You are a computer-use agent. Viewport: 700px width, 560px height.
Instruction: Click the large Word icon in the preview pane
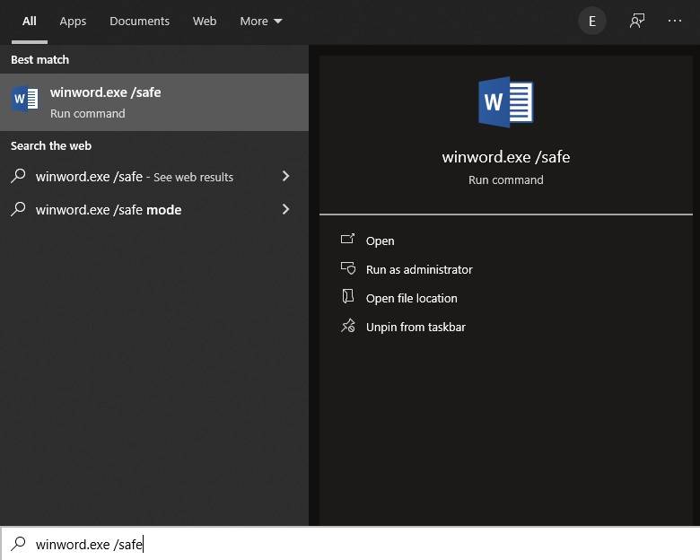pos(505,101)
